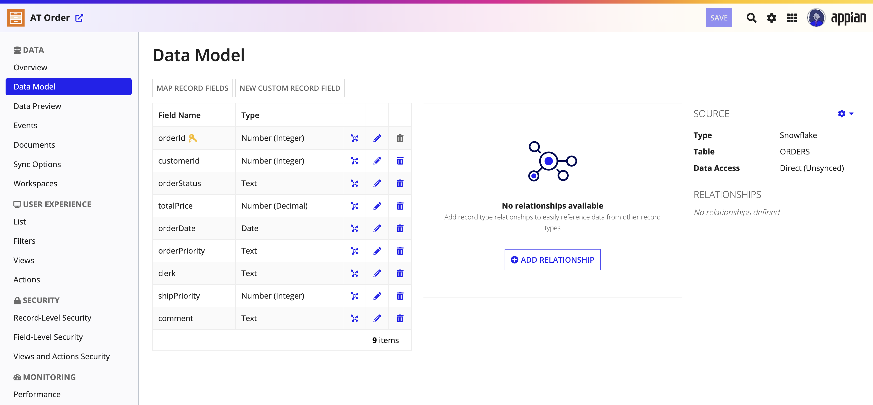
Task: Expand the Source settings gear dropdown
Action: click(x=845, y=114)
